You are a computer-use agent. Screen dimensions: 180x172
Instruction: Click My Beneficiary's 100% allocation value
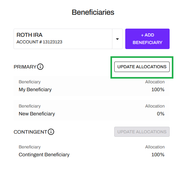[x=158, y=90]
